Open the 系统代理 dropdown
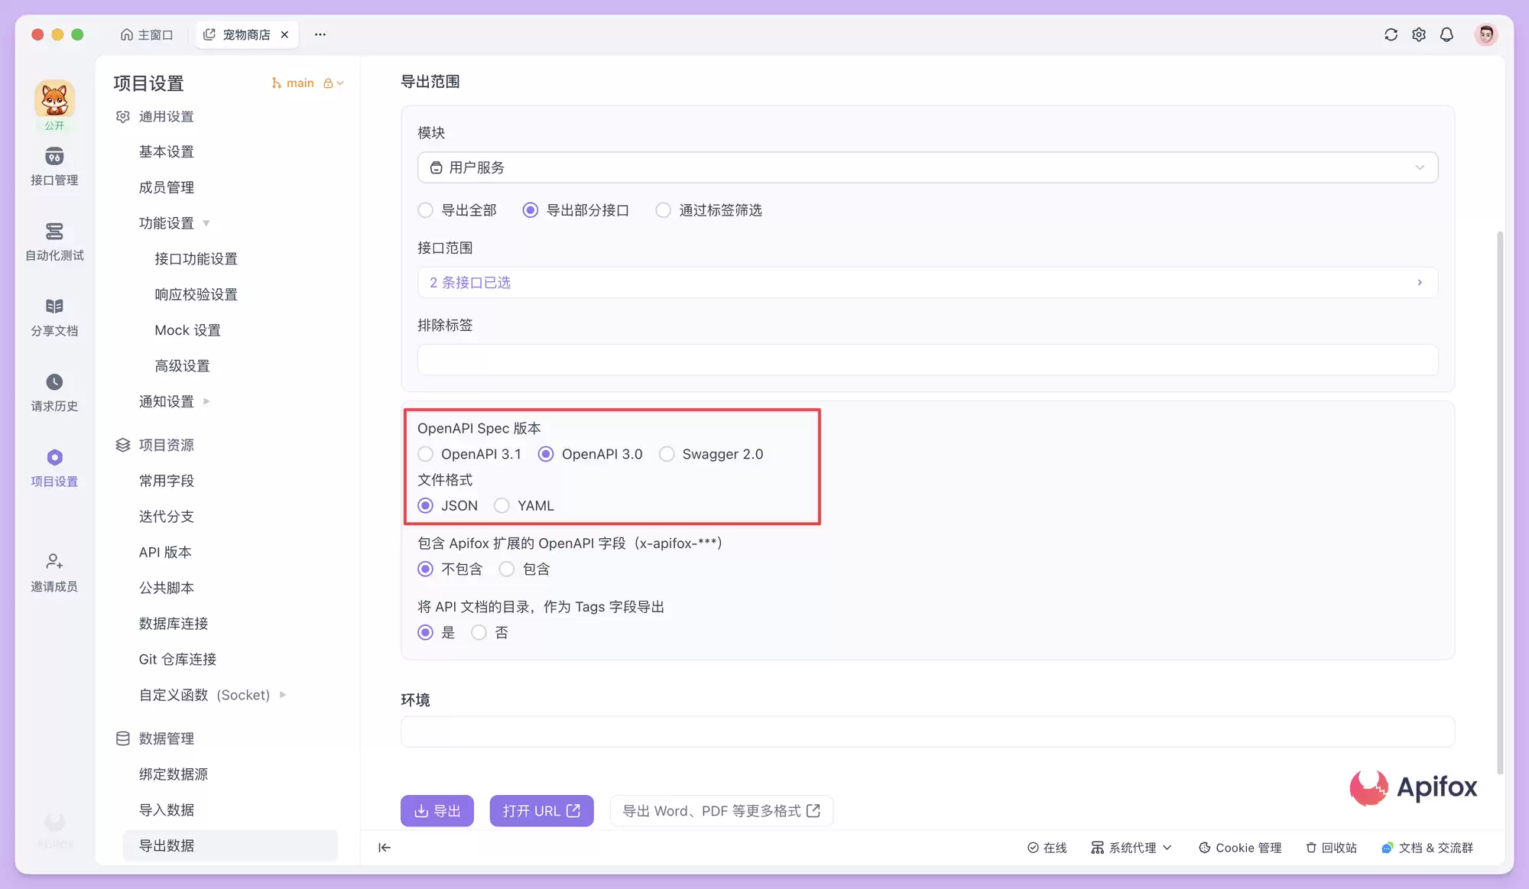 click(1131, 848)
